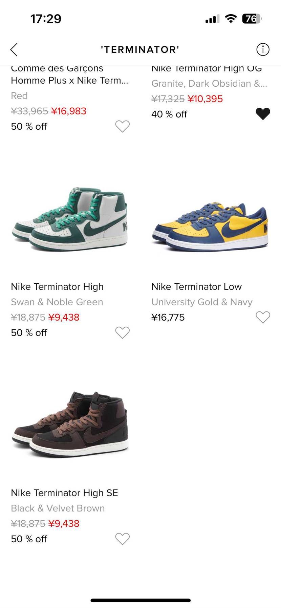Tap the ¥16,983 sale price
Image resolution: width=281 pixels, height=608 pixels.
point(69,111)
